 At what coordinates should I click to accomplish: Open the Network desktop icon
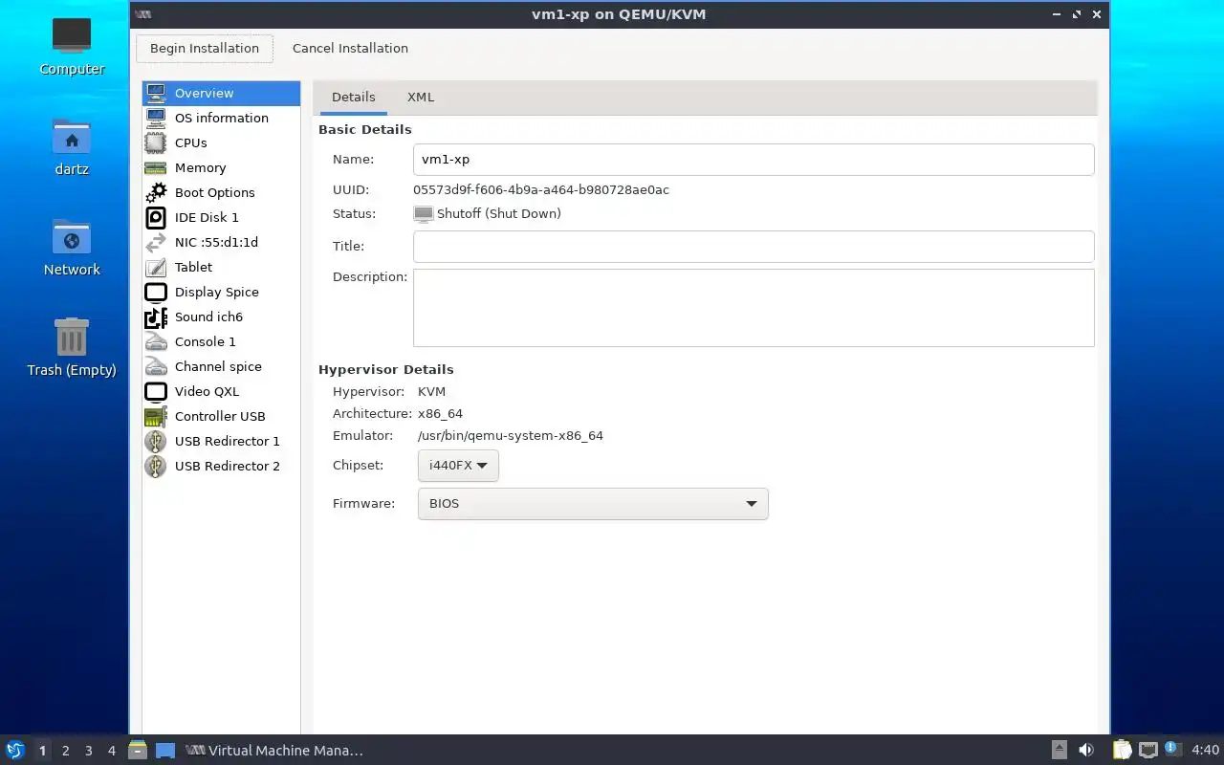(x=72, y=237)
